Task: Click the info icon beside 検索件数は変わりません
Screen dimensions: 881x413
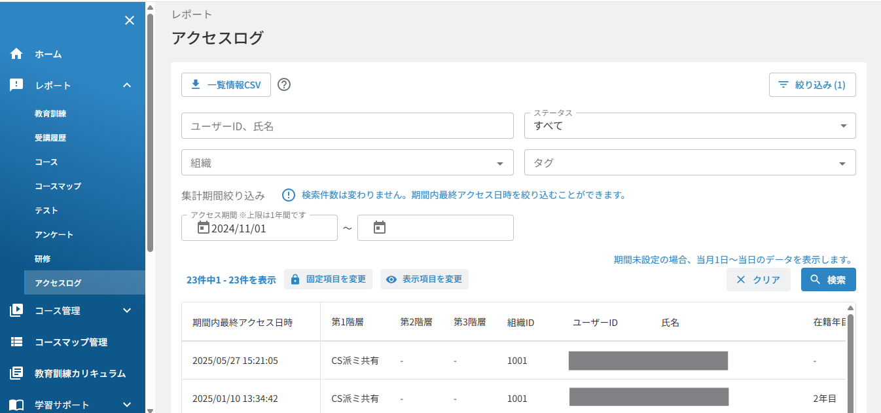Action: point(289,195)
